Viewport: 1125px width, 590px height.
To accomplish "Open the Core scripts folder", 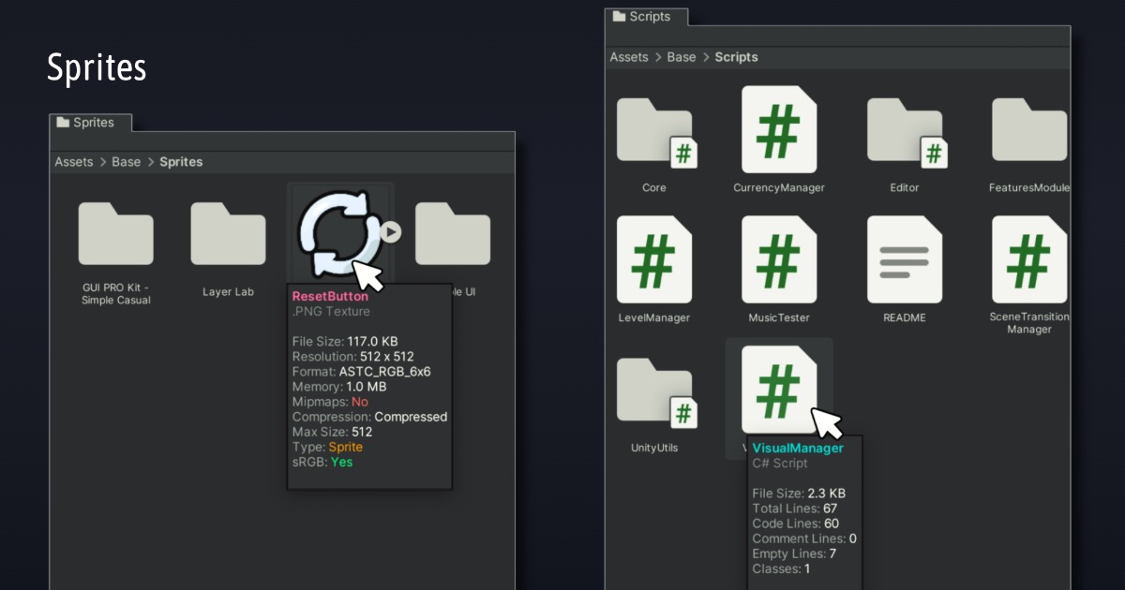I will [x=653, y=131].
